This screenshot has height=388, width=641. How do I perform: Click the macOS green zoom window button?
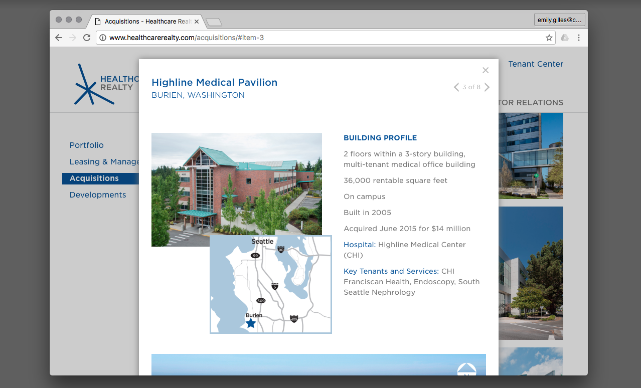[x=79, y=20]
